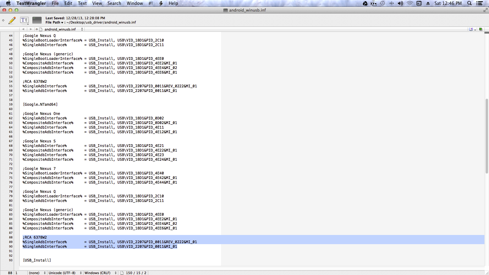Screen dimensions: 489x275
Task: Click the Text Options "T" icon in toolbar
Action: (24, 20)
